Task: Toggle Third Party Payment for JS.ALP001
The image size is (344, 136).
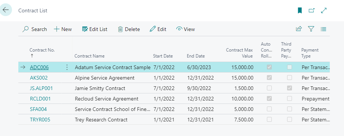Action: coord(290,88)
